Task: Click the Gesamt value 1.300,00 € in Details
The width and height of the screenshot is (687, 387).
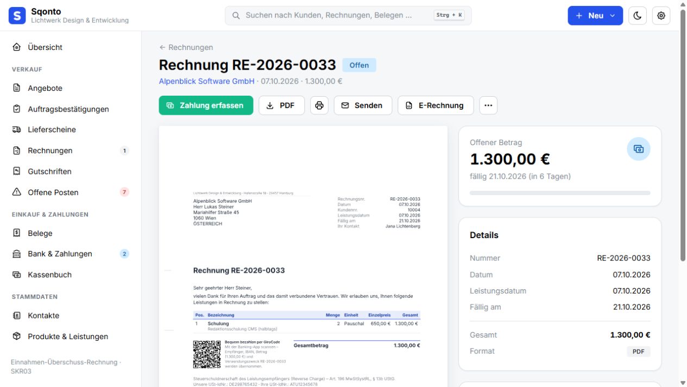Action: (x=630, y=335)
